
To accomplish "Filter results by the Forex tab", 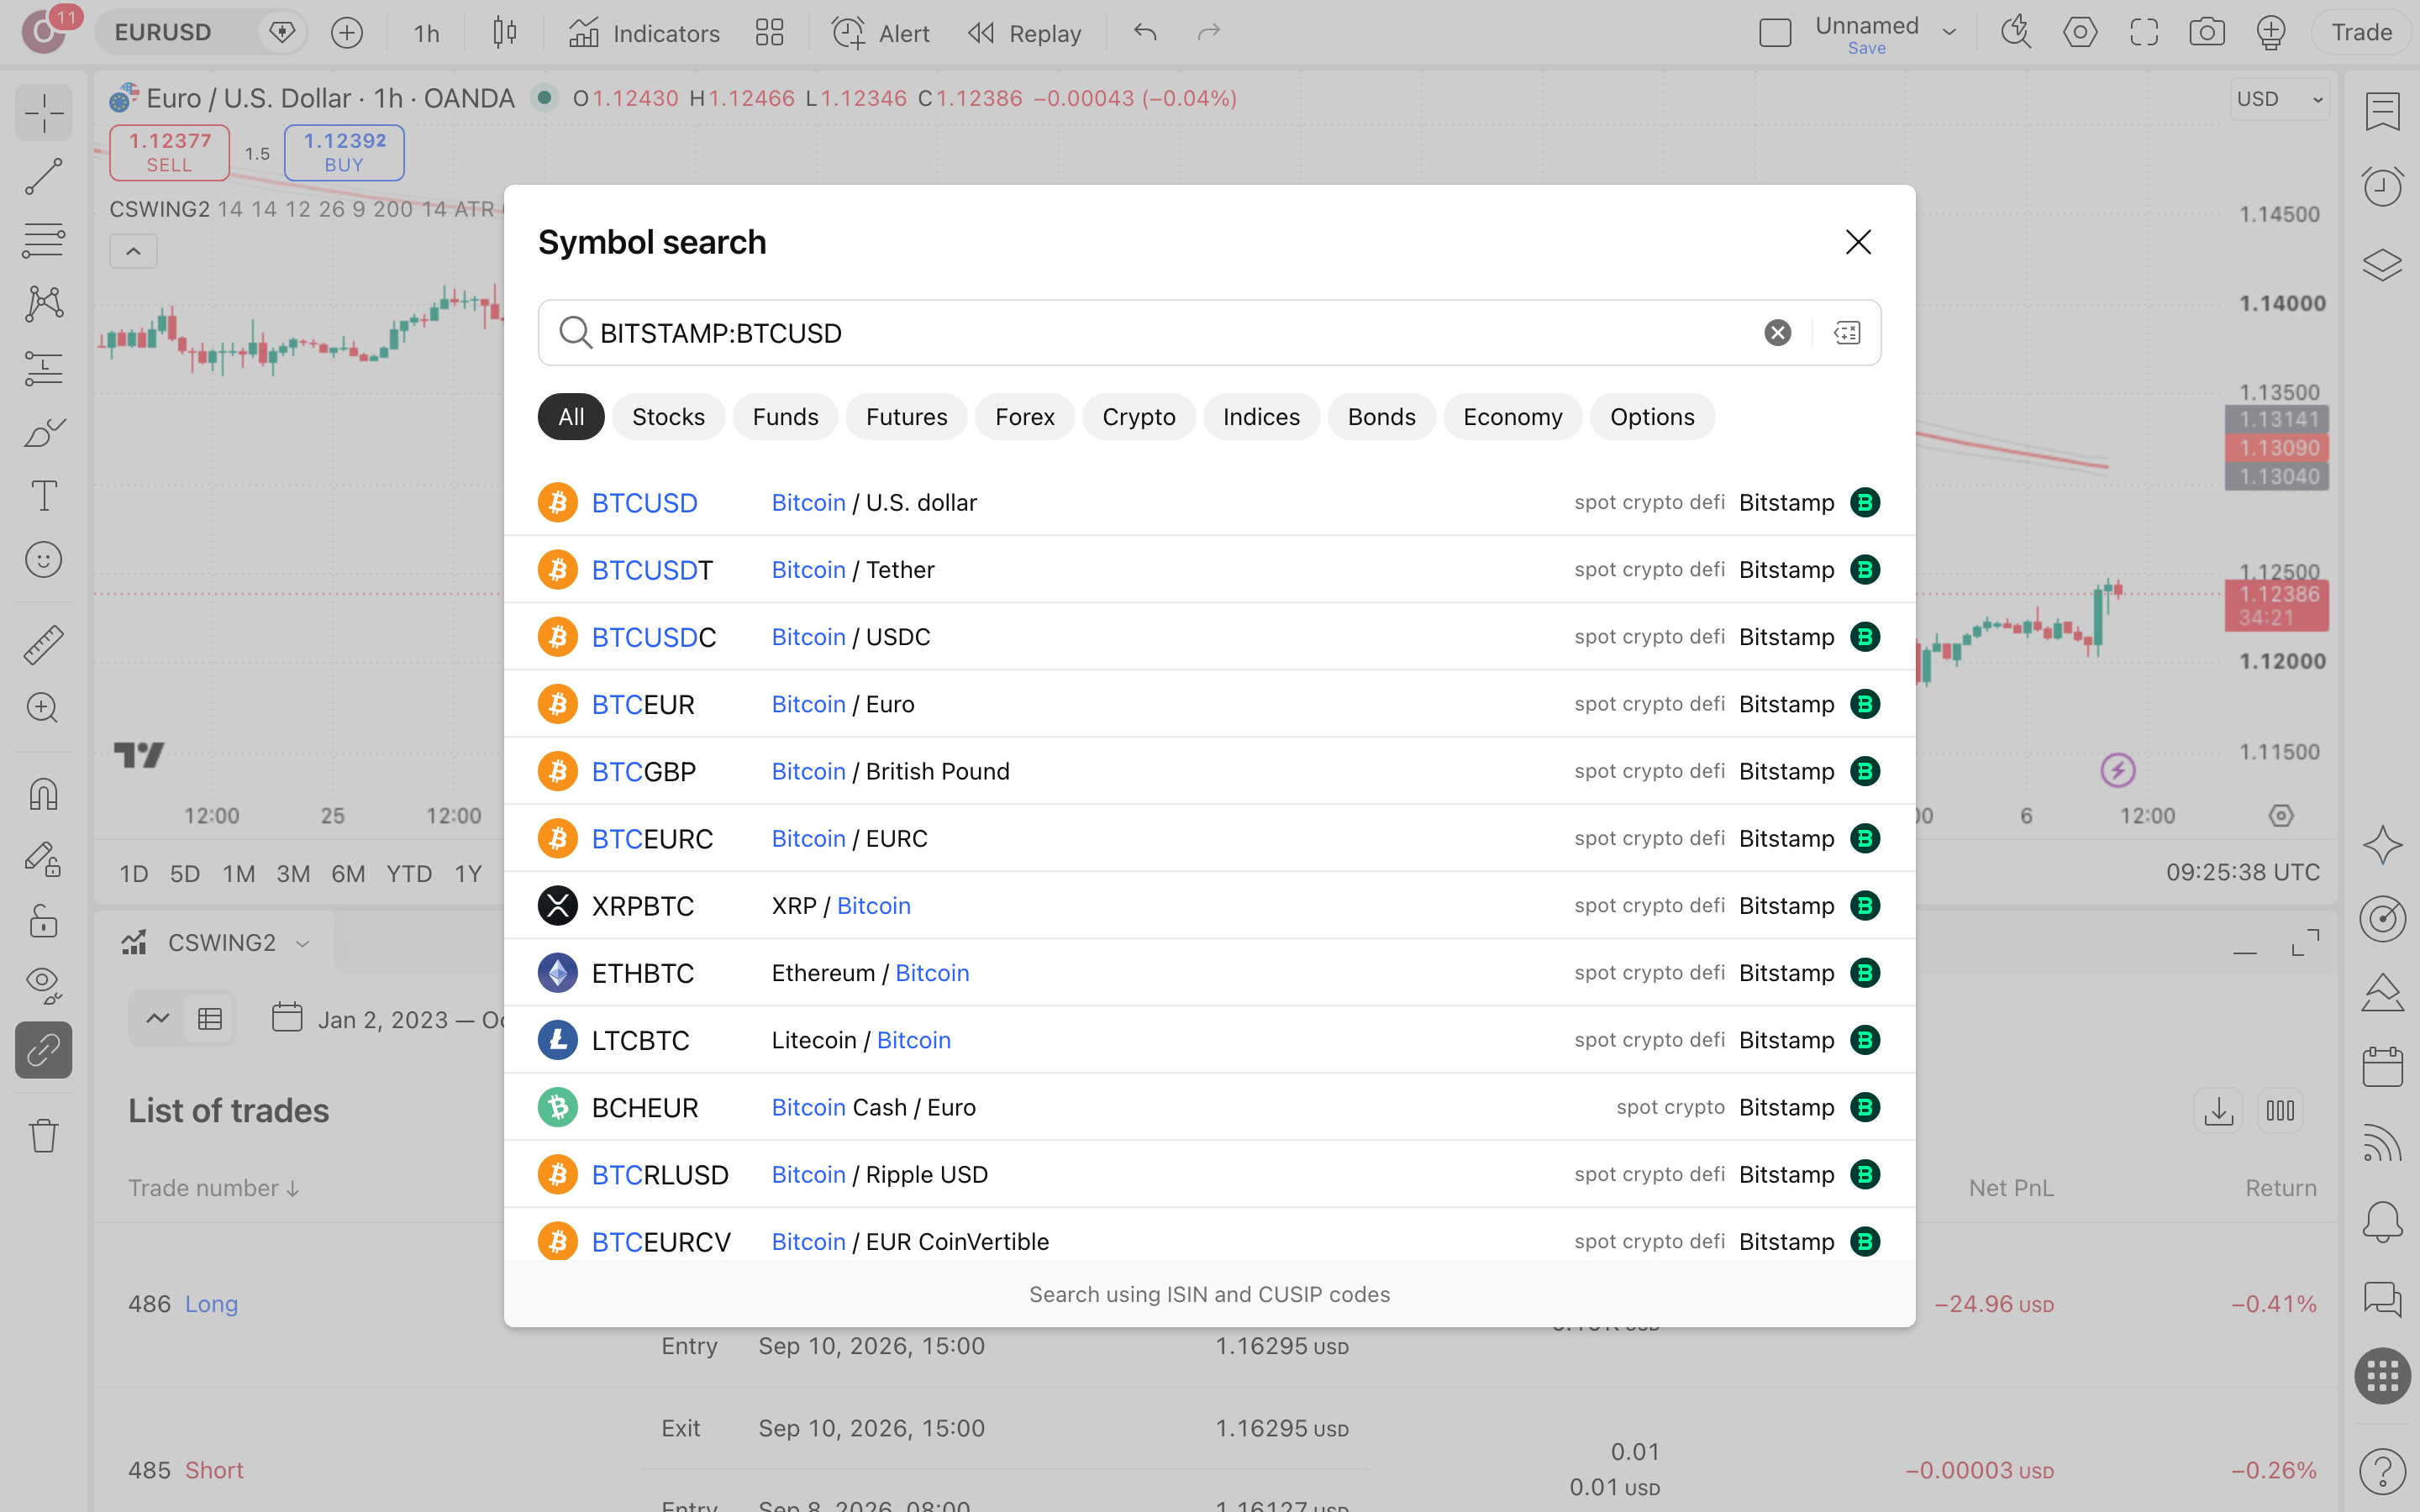I will (x=1024, y=417).
